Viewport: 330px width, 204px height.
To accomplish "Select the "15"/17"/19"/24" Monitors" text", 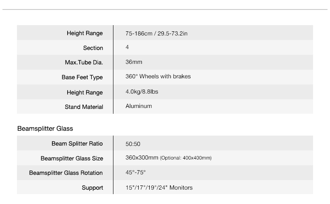I will [x=159, y=188].
